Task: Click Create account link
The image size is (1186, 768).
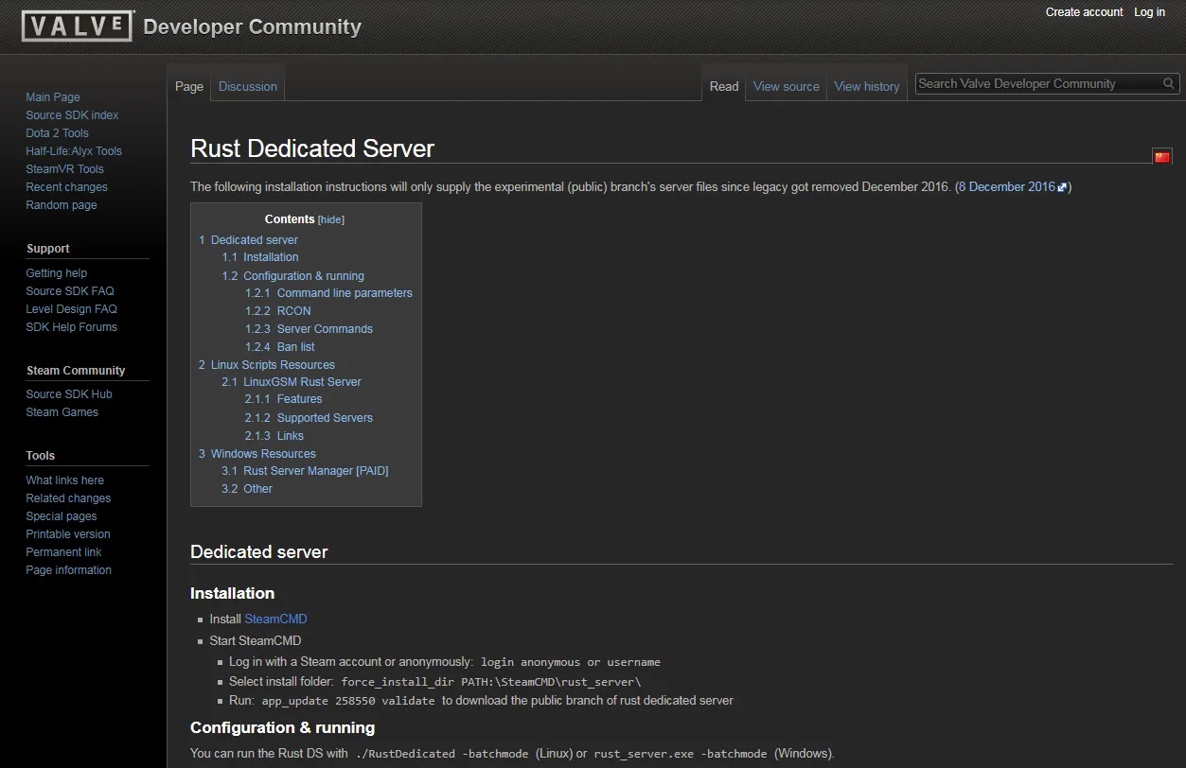Action: (x=1084, y=12)
